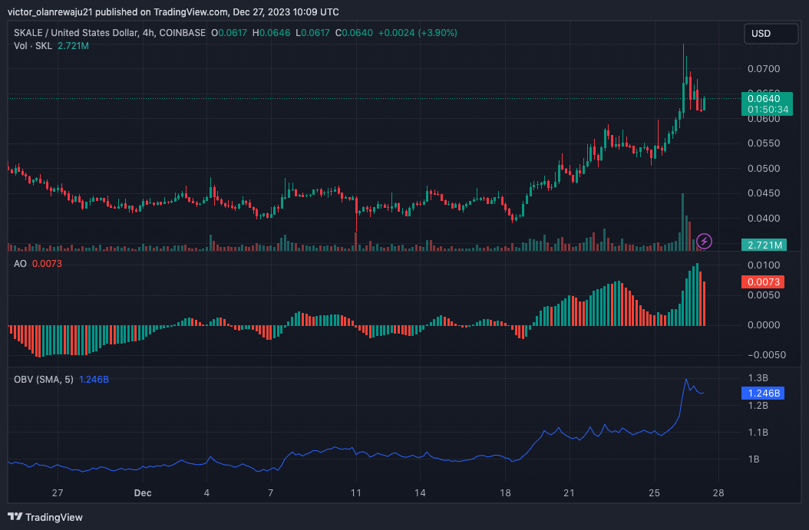Click the 0.0400 price axis label
Viewport: 809px width, 530px height.
[764, 219]
